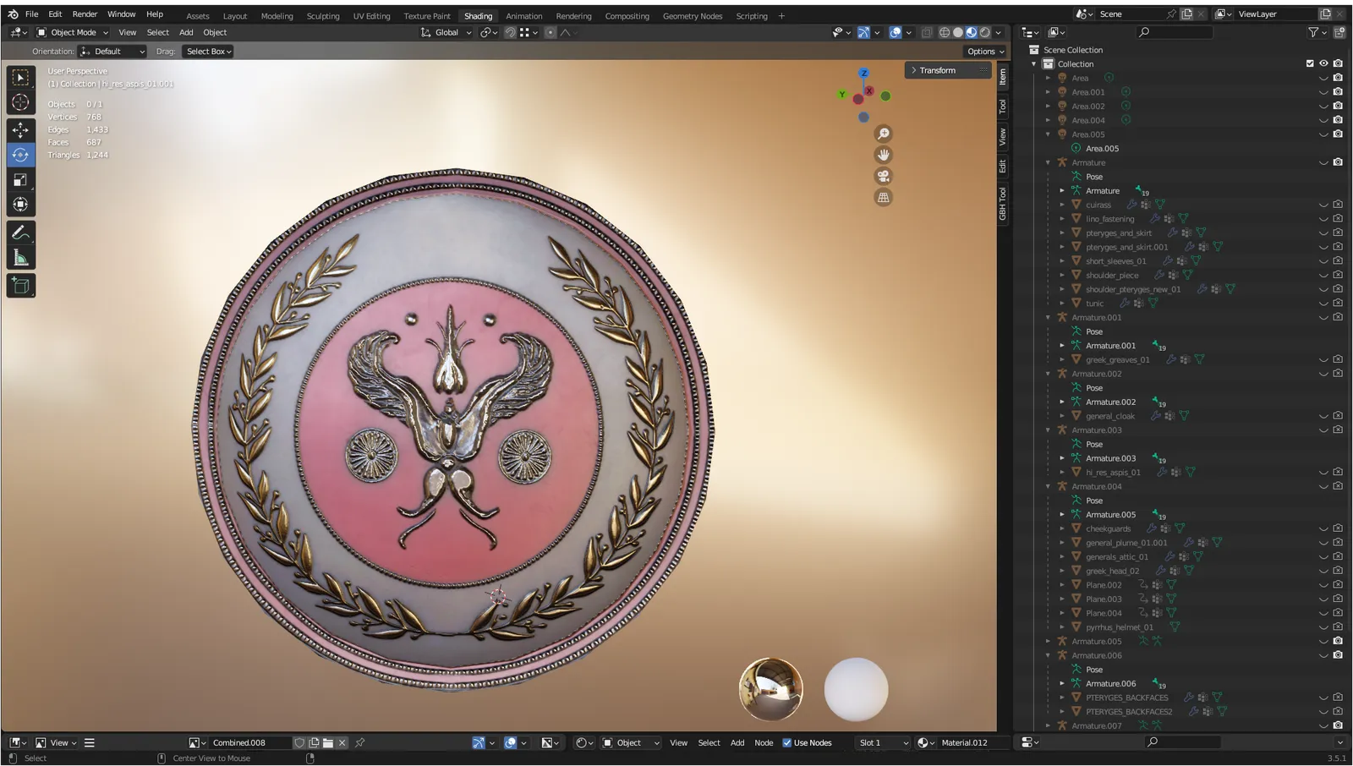Open the Tool sidebar tab
Screen dimensions: 1353x766
[x=1003, y=106]
